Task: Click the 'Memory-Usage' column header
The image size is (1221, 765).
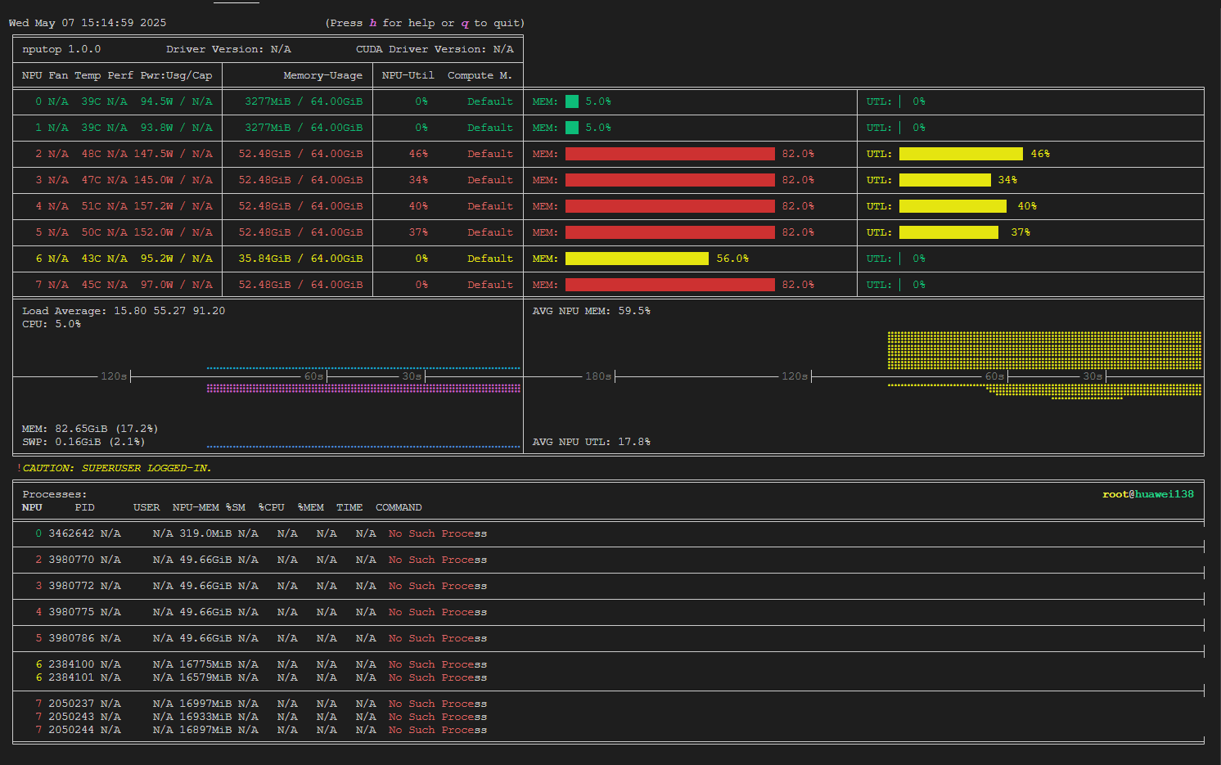Action: click(x=323, y=75)
